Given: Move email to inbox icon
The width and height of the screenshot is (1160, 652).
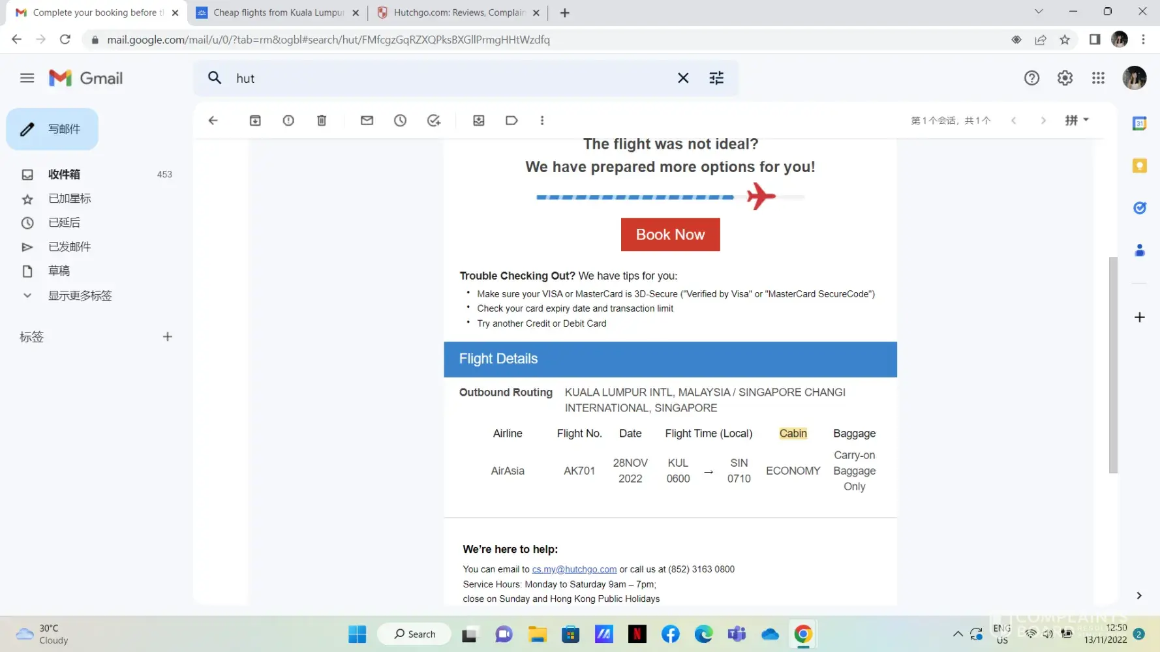Looking at the screenshot, I should click(x=479, y=121).
